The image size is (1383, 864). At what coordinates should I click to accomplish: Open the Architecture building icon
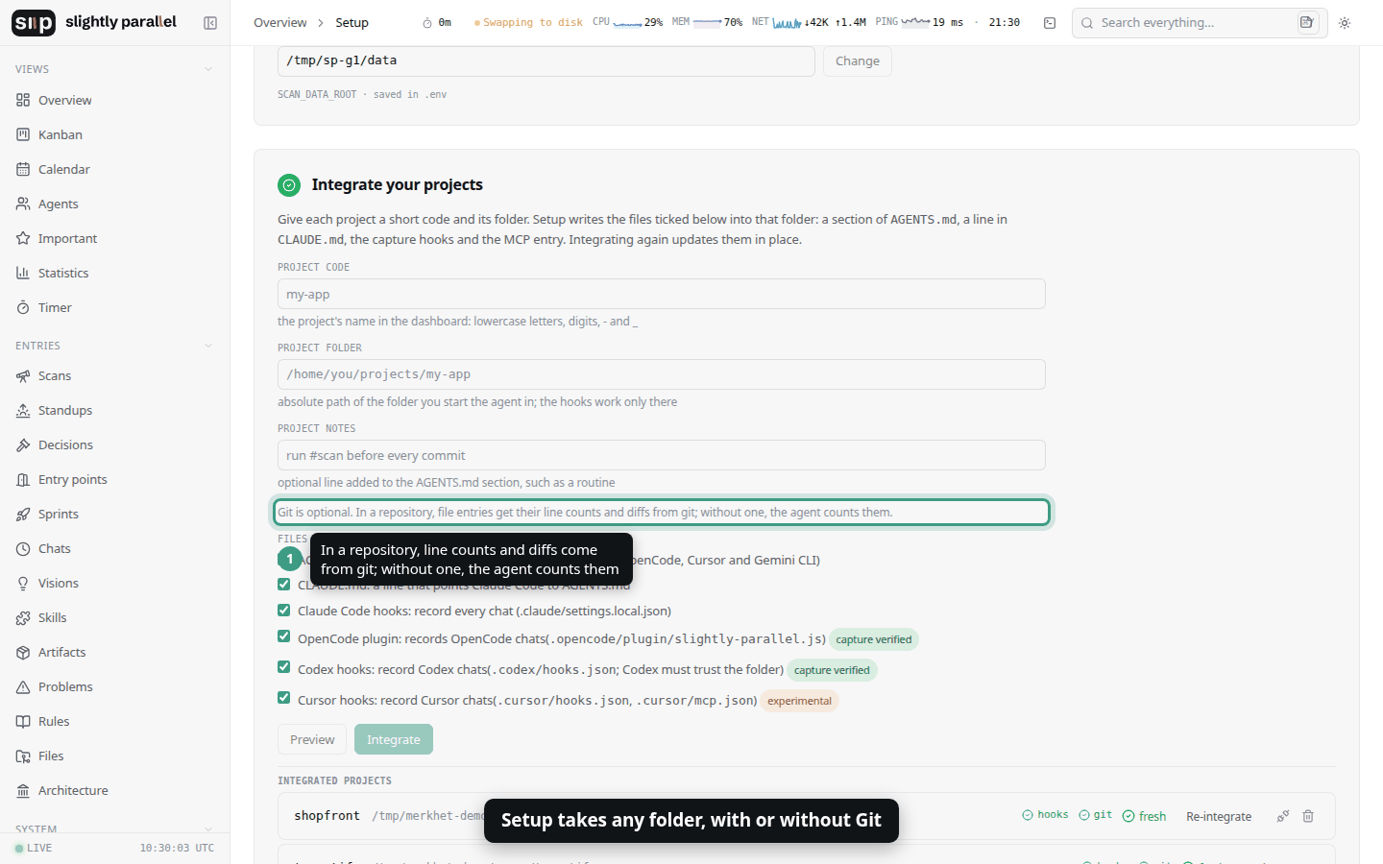click(x=23, y=790)
